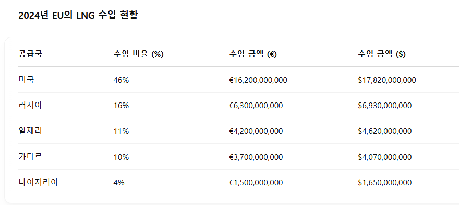Click the title 2024년 EU의 LNG 수입 현황
The image size is (459, 205).
78,16
